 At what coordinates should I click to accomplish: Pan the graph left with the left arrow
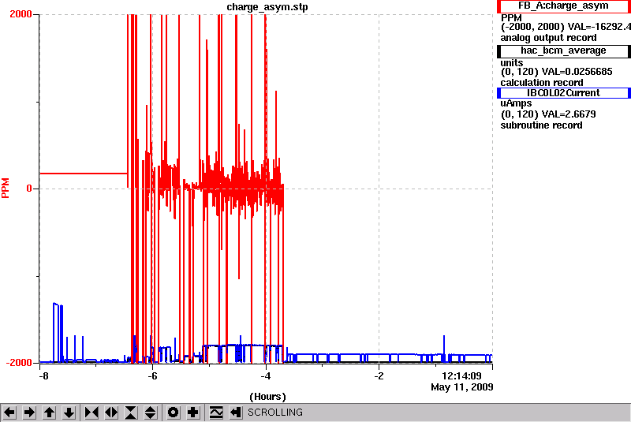tap(9, 413)
